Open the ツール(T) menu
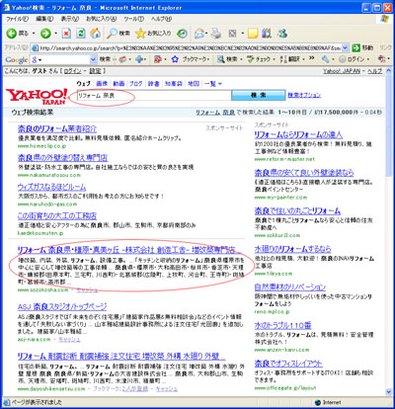 [x=133, y=19]
